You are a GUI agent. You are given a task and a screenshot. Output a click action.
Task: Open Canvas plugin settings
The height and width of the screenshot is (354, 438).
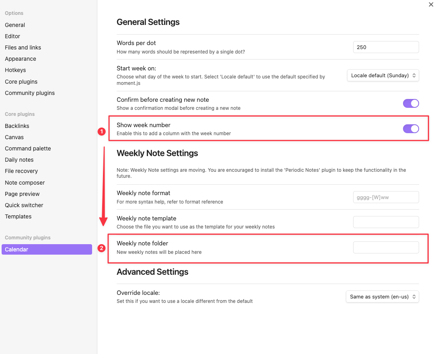click(x=14, y=137)
